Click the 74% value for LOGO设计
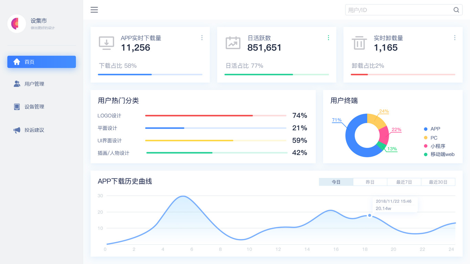The image size is (470, 264). click(x=300, y=115)
